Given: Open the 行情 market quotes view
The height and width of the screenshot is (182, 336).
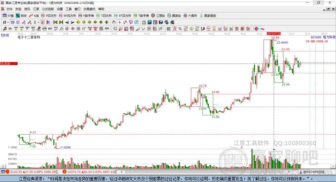Looking at the screenshot, I should [8, 16].
